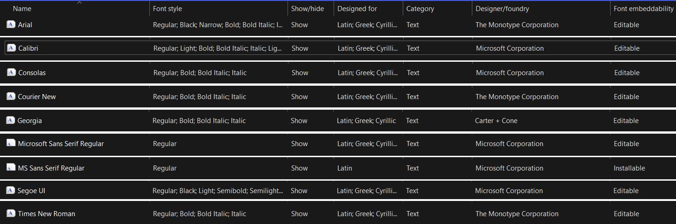Click the MS Sans Serif Regular icon
Image resolution: width=676 pixels, height=224 pixels.
point(11,168)
